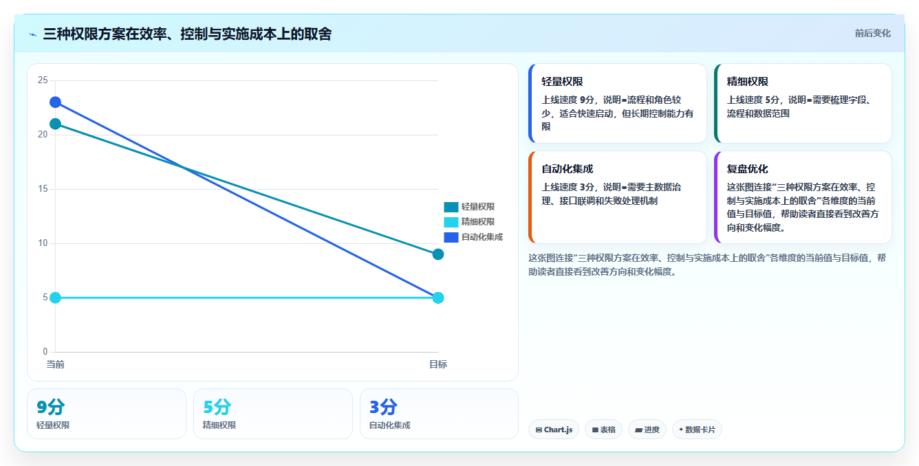Click the 自动化集成 legend color swatch
This screenshot has height=466, width=919.
(x=451, y=237)
